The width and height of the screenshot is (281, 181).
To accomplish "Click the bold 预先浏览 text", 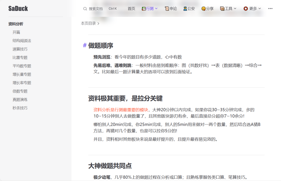I will pyautogui.click(x=102, y=57).
